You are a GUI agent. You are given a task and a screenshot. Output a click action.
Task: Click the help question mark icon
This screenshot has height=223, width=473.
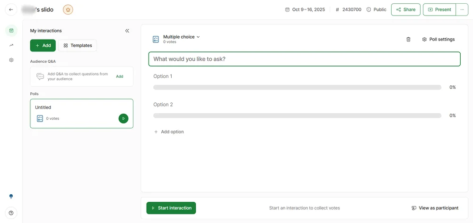coord(11,213)
